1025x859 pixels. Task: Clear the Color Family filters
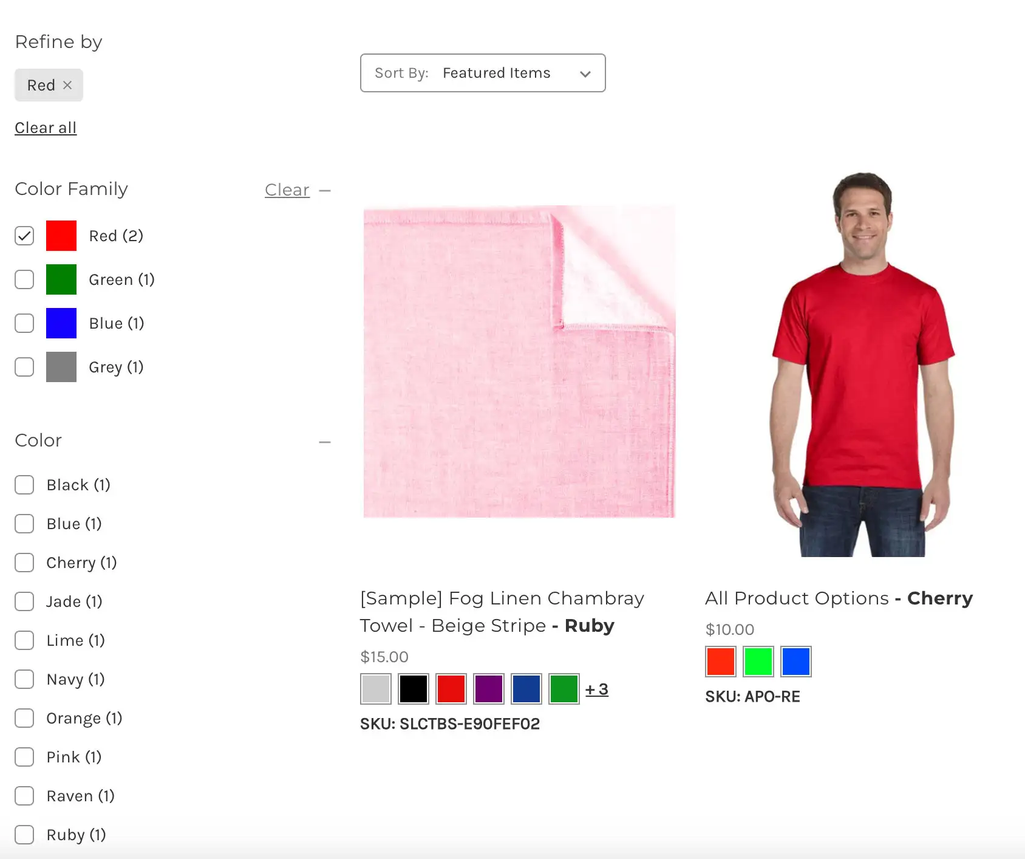[287, 190]
